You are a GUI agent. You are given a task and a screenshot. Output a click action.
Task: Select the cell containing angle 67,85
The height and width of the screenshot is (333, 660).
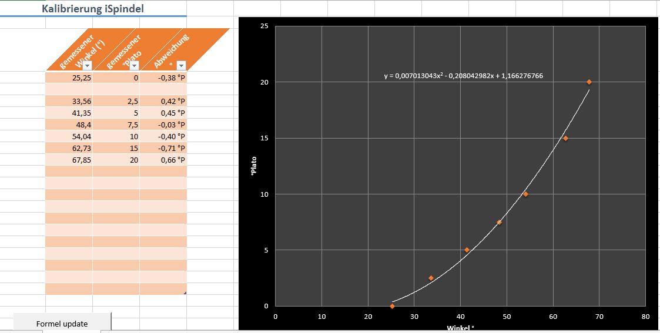point(69,160)
